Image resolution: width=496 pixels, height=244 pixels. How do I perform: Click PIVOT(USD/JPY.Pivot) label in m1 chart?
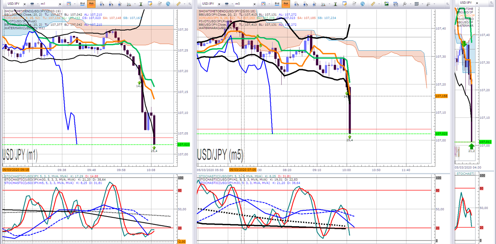pos(20,21)
